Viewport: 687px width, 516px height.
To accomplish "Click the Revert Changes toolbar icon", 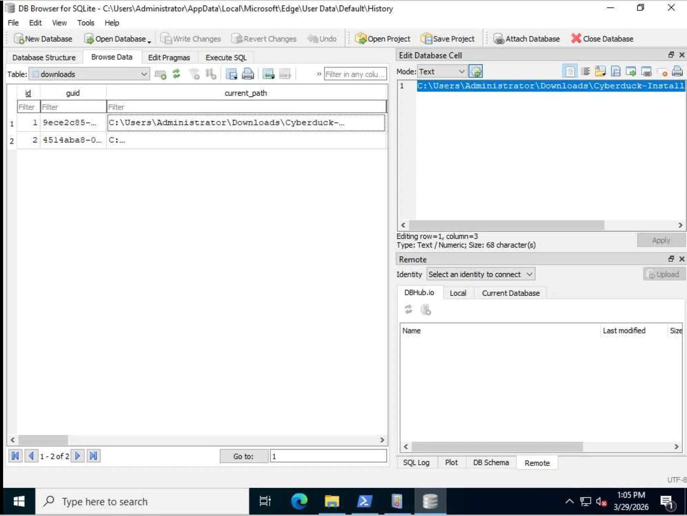I will coord(237,39).
